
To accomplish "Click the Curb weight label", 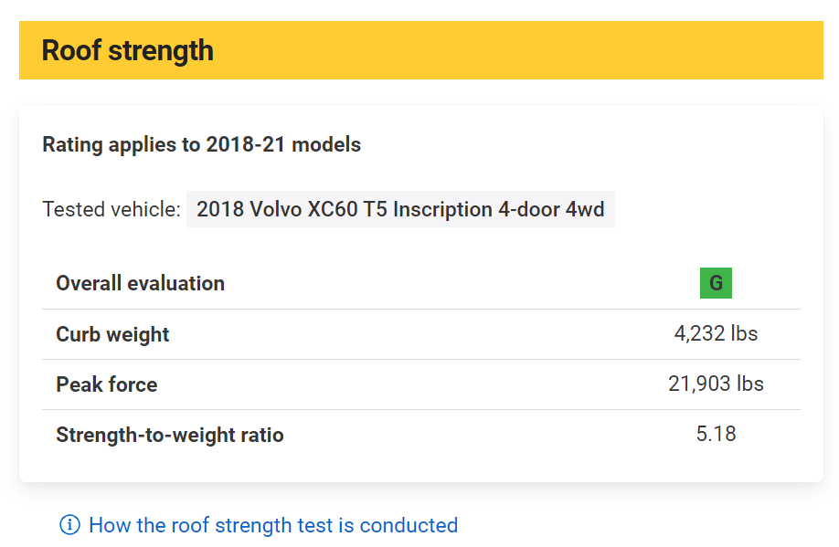I will (x=112, y=334).
